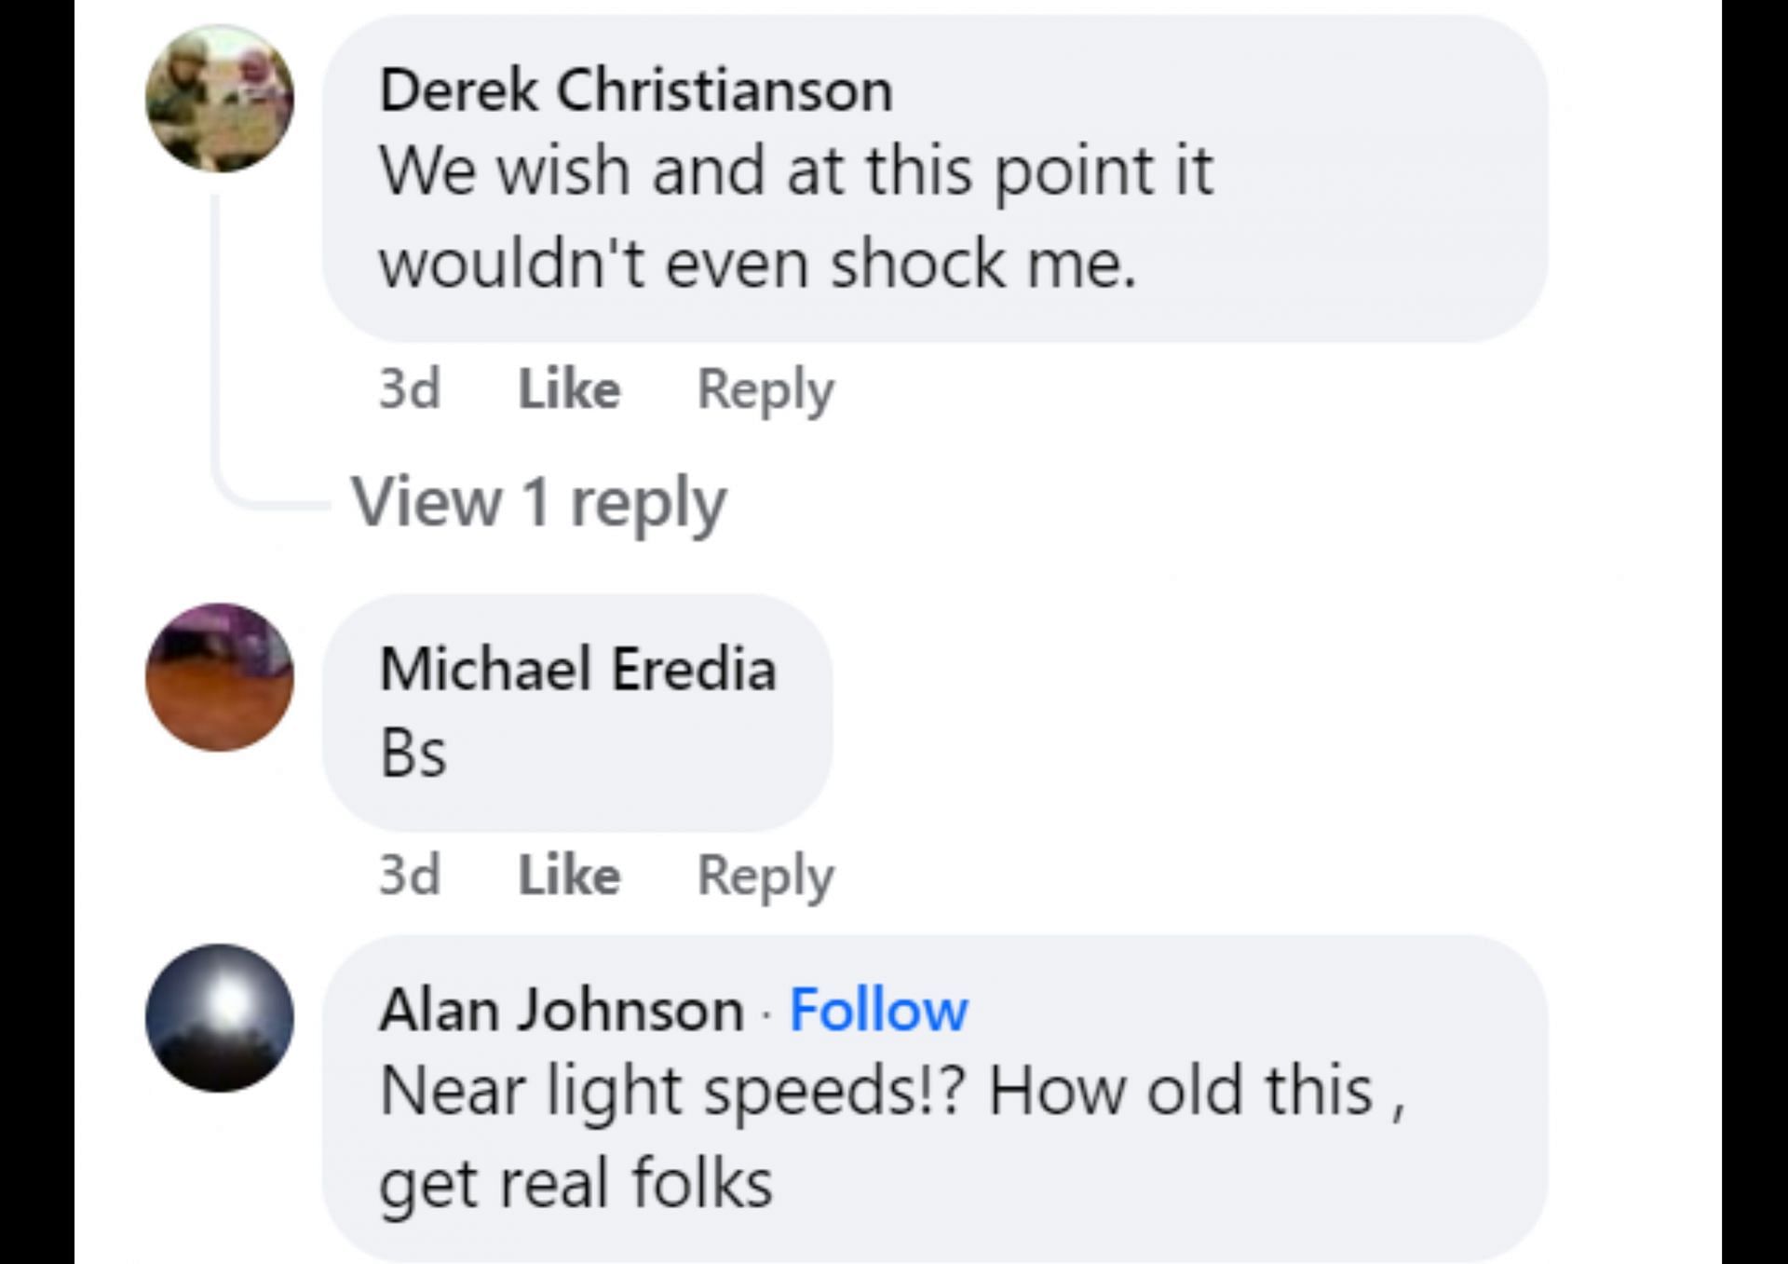
Task: Open Alan Johnson's profile picture
Action: [x=220, y=1018]
